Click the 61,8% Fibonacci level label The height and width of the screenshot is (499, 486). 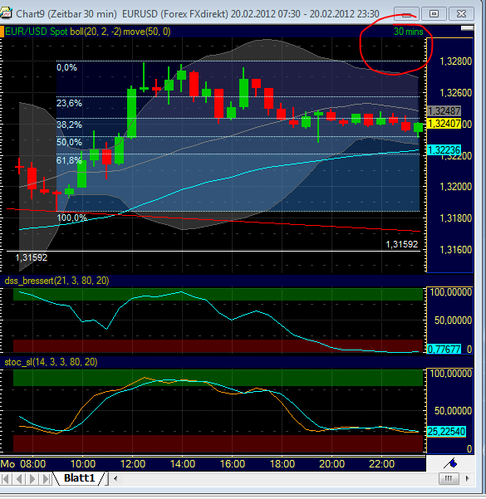[x=69, y=160]
